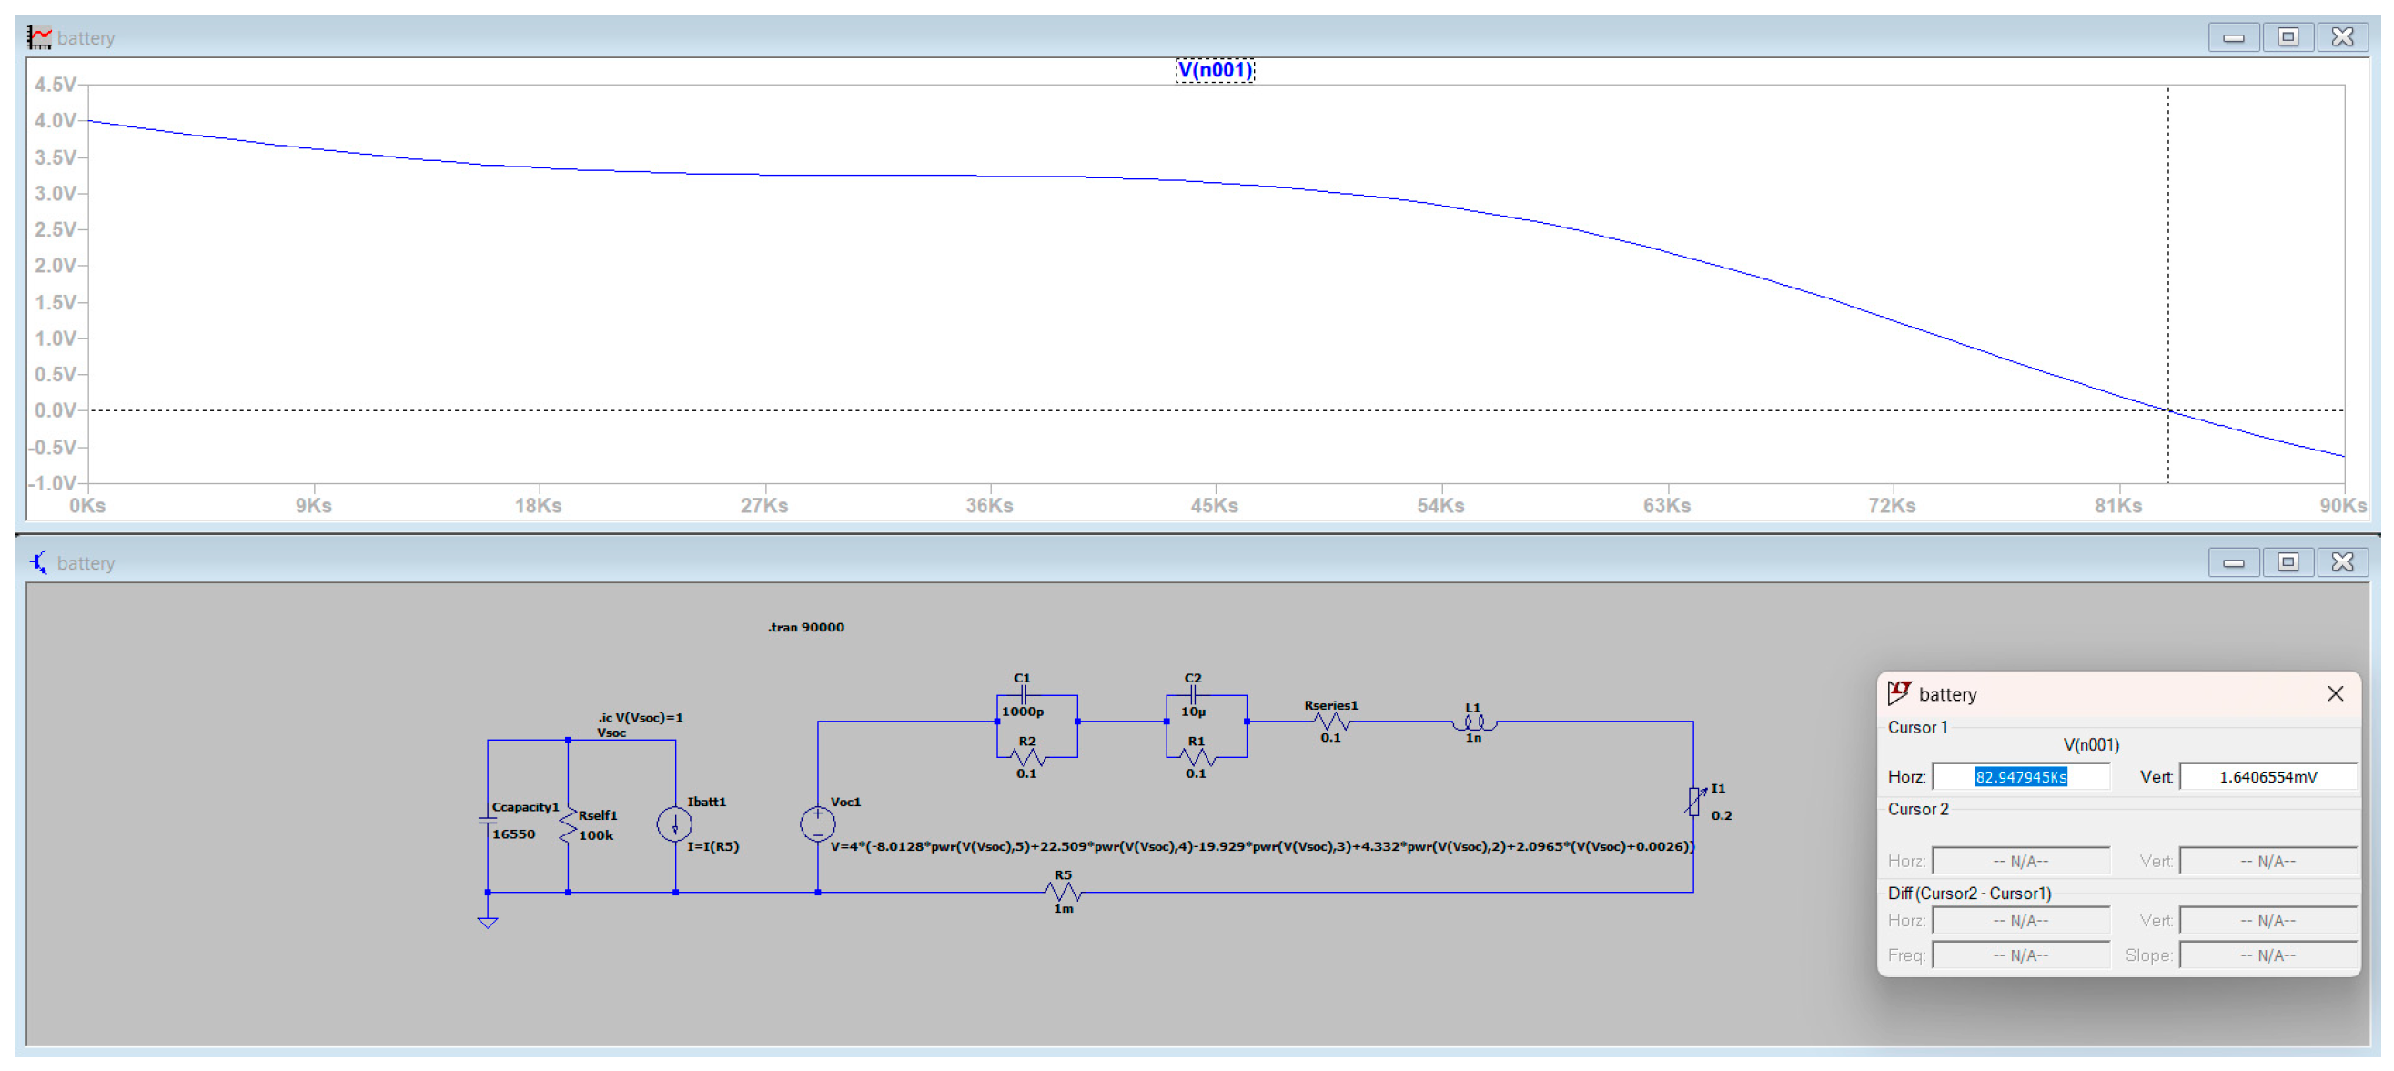Close the battery cursor dialog
Screen dimensions: 2394x1071
[x=2335, y=693]
